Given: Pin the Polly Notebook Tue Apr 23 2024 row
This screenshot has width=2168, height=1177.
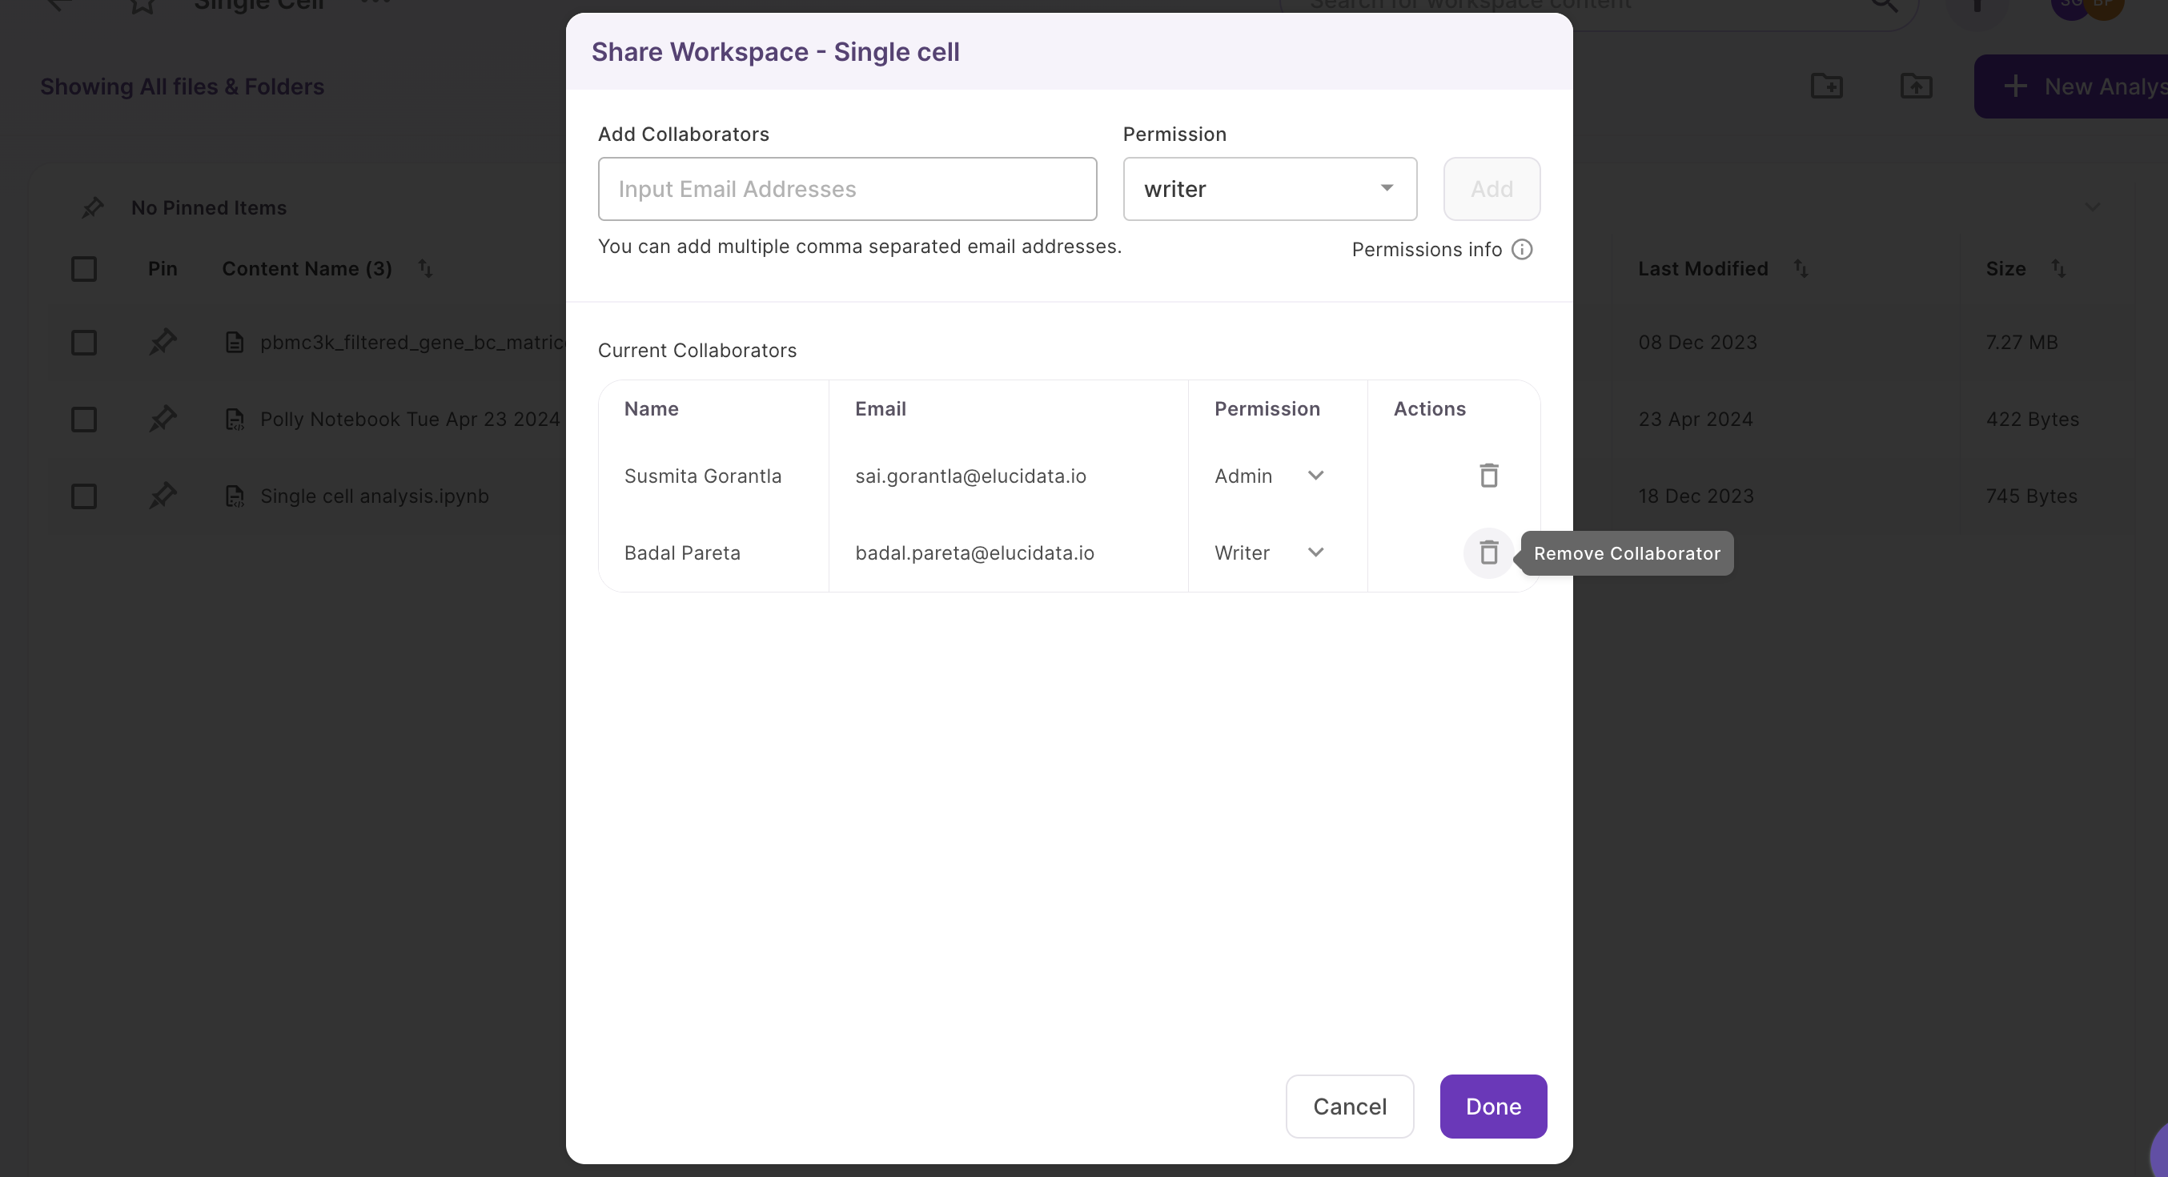Looking at the screenshot, I should point(163,419).
